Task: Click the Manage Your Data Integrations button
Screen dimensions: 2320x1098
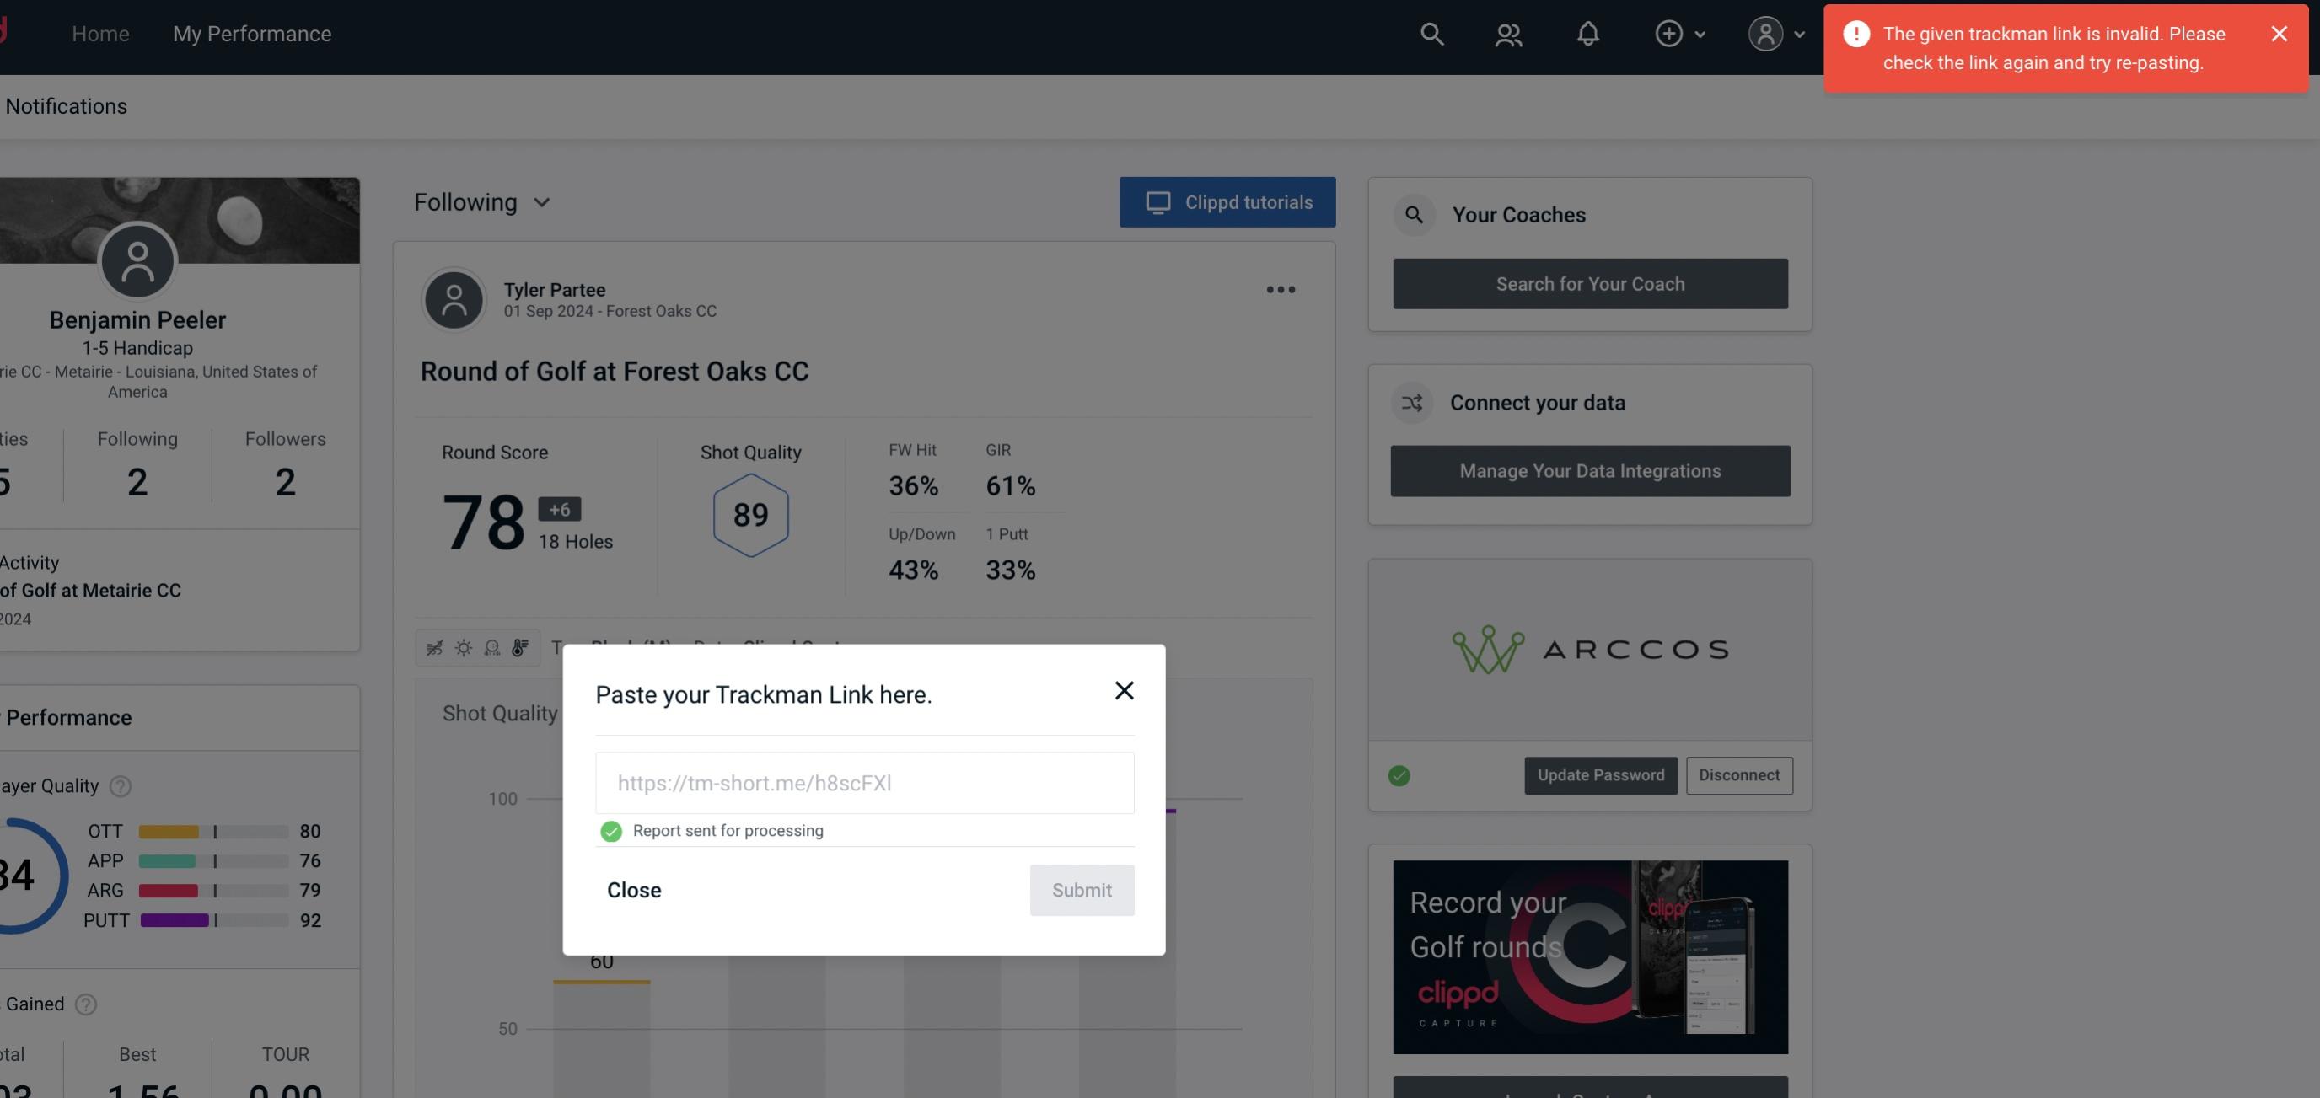Action: tap(1591, 470)
